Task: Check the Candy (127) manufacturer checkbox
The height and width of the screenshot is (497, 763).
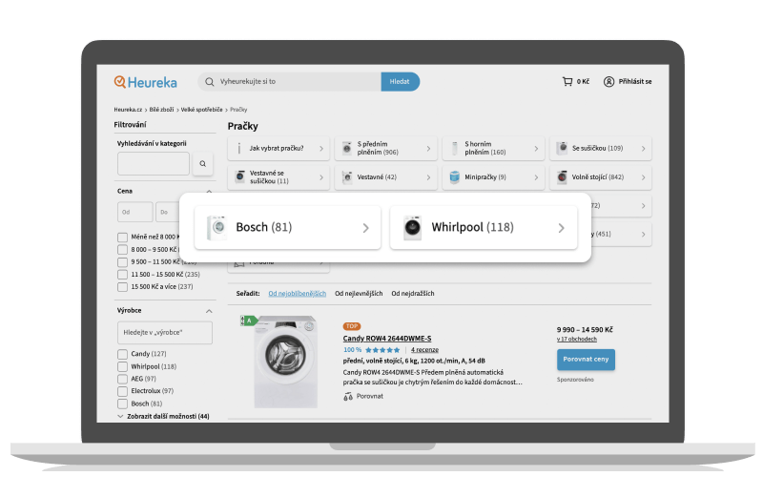Action: 122,354
